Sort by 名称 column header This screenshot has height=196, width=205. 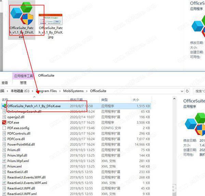5,100
